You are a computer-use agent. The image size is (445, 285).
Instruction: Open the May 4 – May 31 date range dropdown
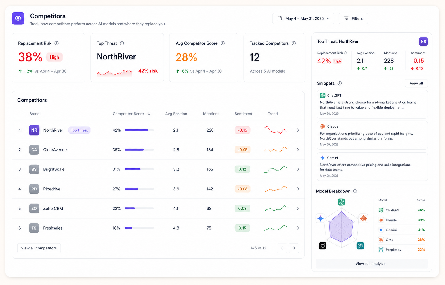pyautogui.click(x=303, y=18)
